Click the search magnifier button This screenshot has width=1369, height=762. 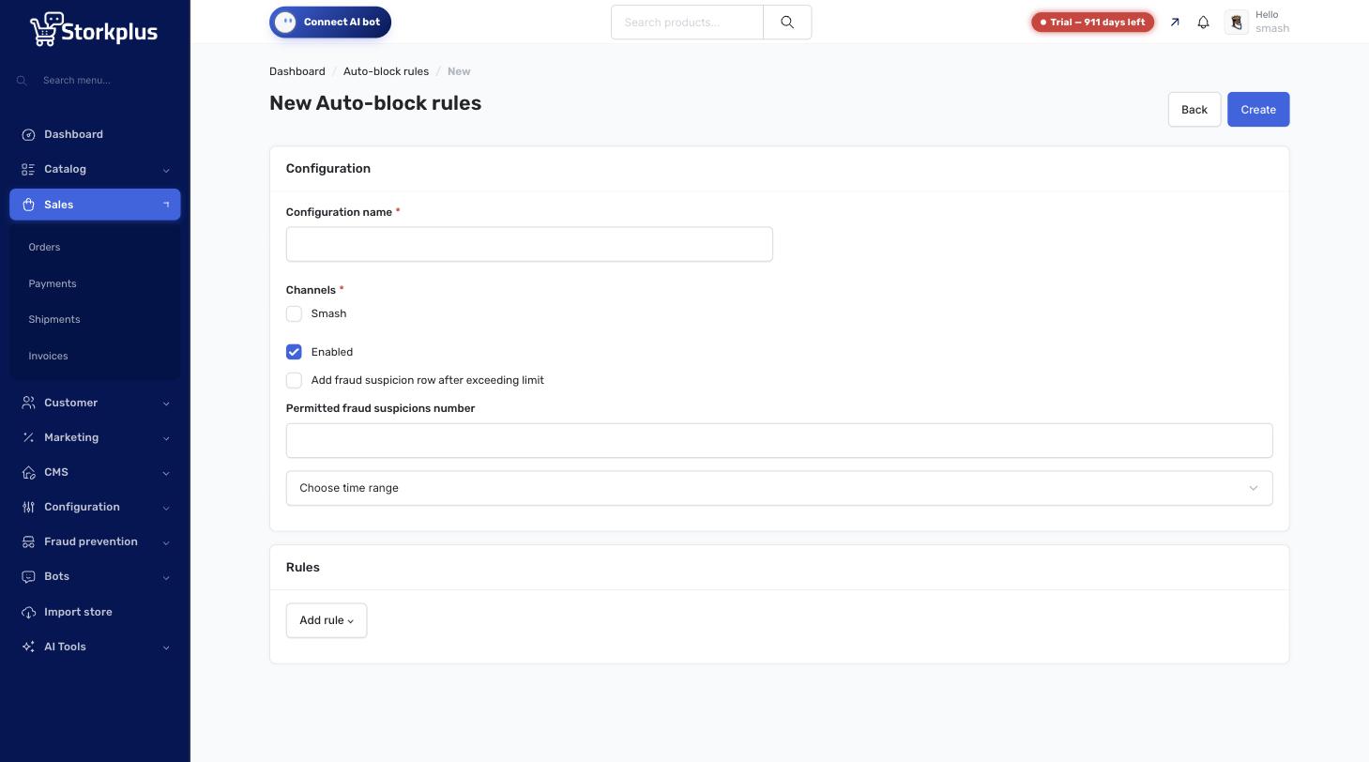(x=787, y=23)
